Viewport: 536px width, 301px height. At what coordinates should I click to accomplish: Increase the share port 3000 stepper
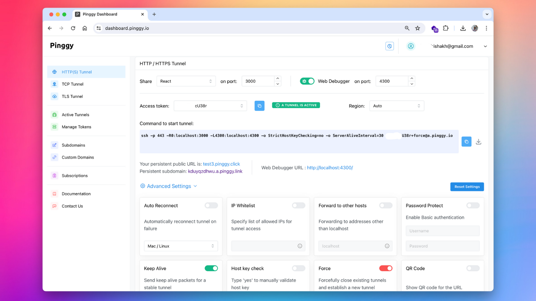278,79
